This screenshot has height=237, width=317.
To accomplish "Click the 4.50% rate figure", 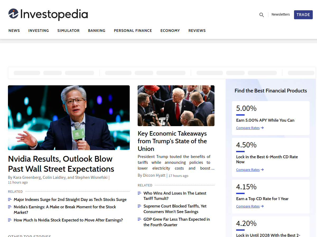I will coord(246,145).
